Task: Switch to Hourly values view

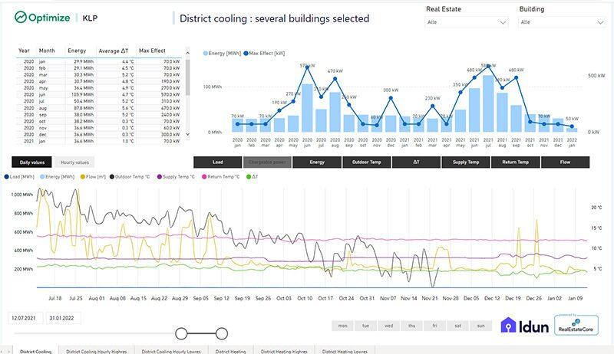Action: pos(74,162)
